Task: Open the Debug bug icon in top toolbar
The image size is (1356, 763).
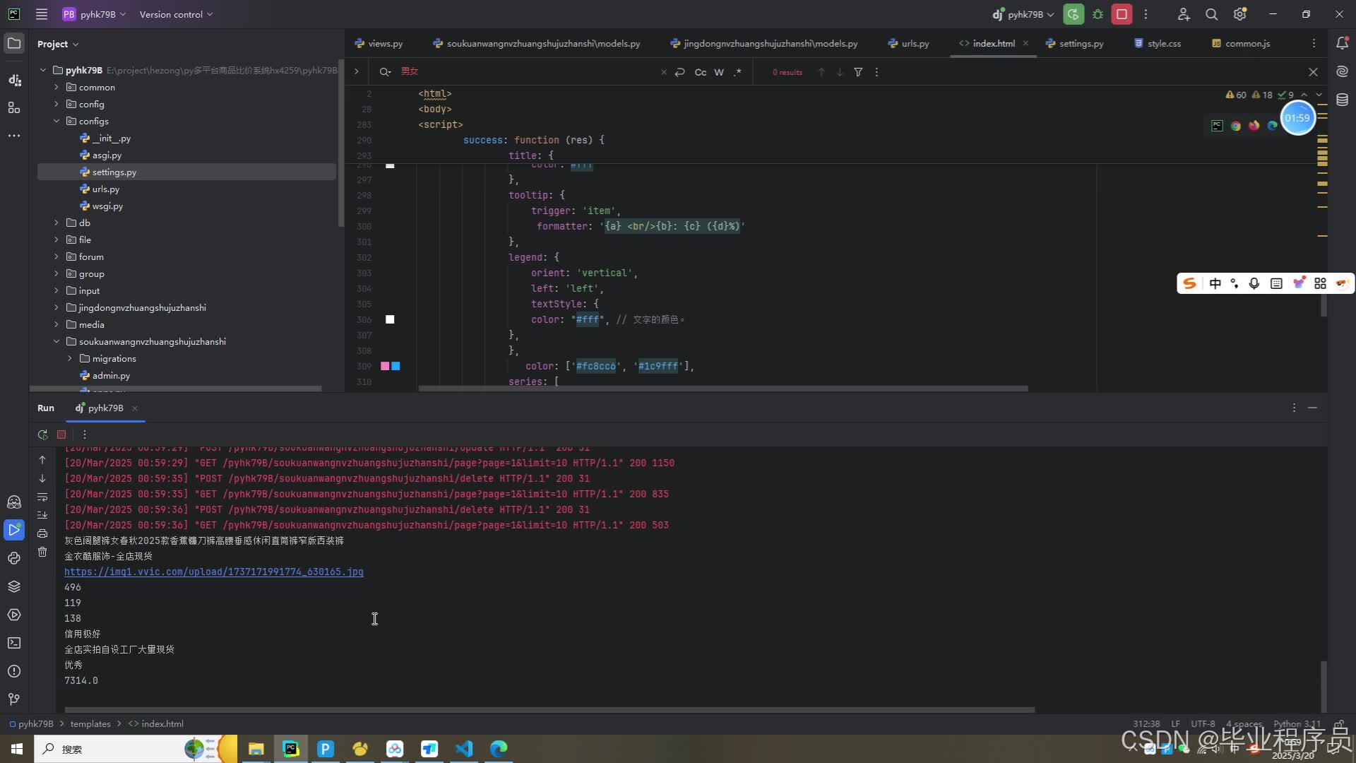Action: [x=1098, y=14]
